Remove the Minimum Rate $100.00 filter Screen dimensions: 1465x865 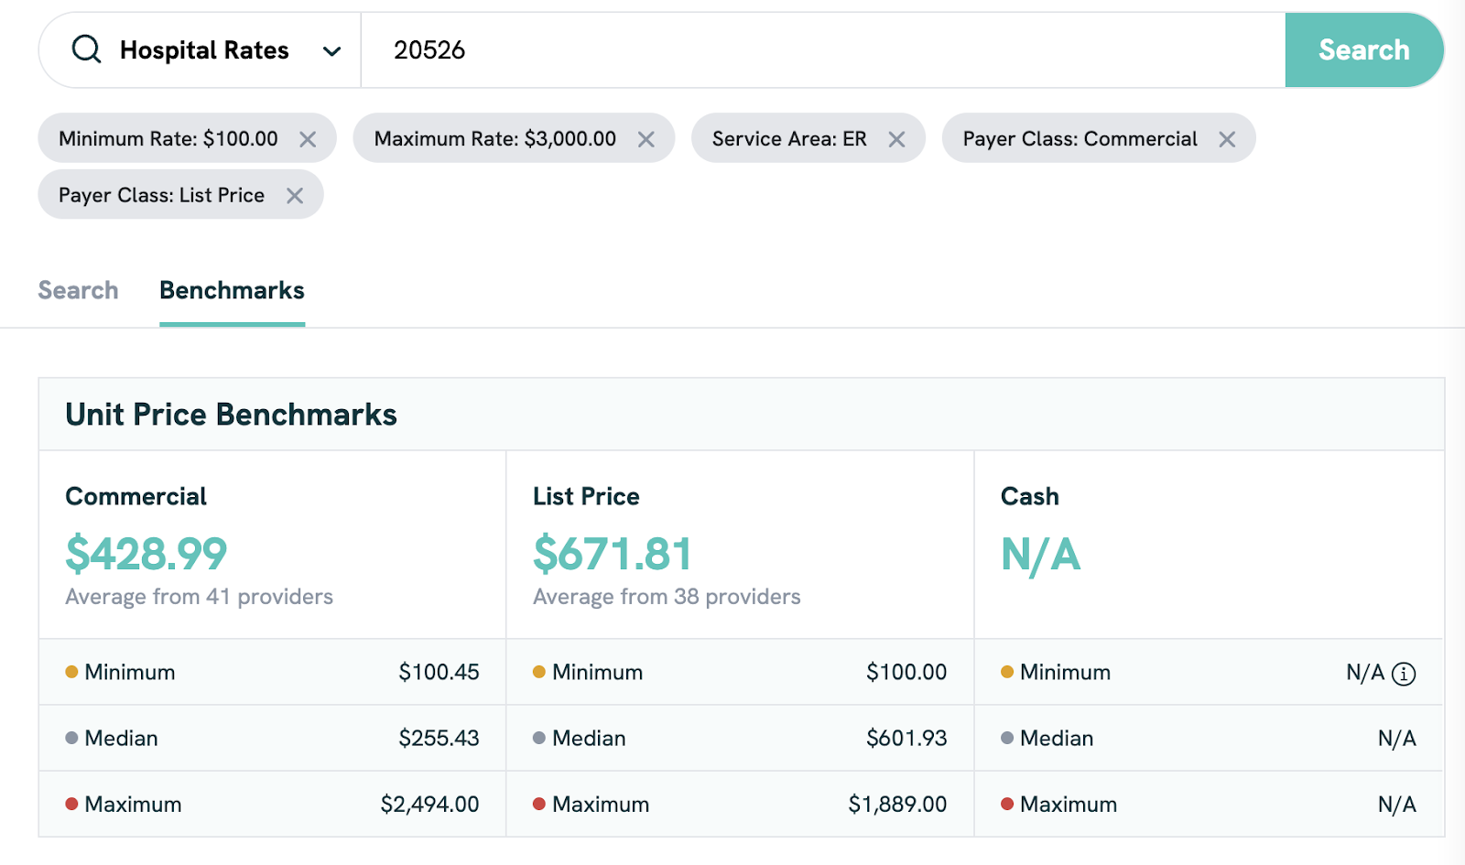[308, 139]
